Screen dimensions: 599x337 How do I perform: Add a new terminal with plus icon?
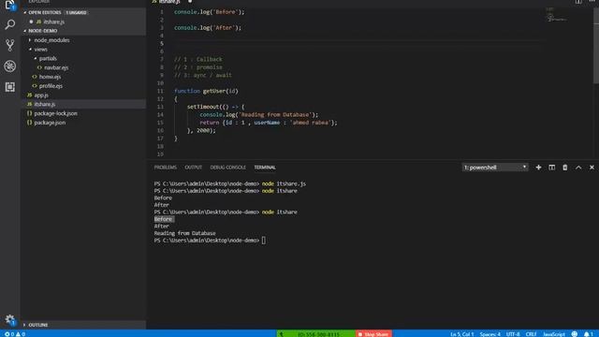[x=538, y=168]
